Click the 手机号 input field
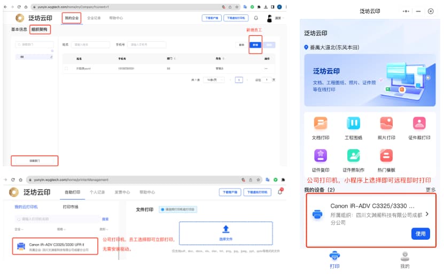The width and height of the screenshot is (444, 275). pos(147,44)
